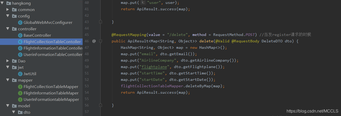
Task: Click class icon of BaseController
Action: point(20,35)
